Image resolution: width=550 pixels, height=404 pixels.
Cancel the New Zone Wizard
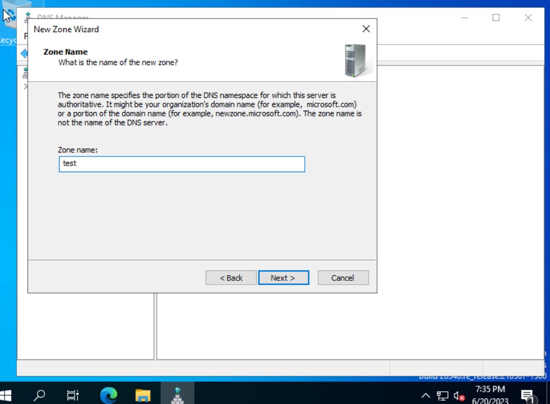pyautogui.click(x=343, y=278)
